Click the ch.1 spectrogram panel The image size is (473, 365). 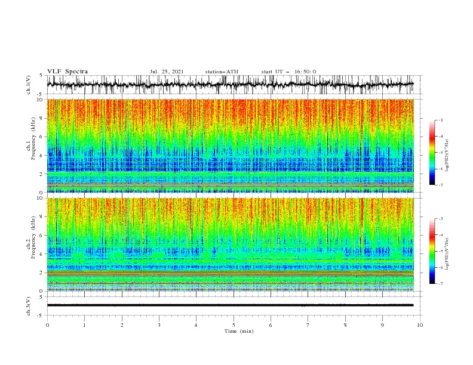(x=230, y=146)
